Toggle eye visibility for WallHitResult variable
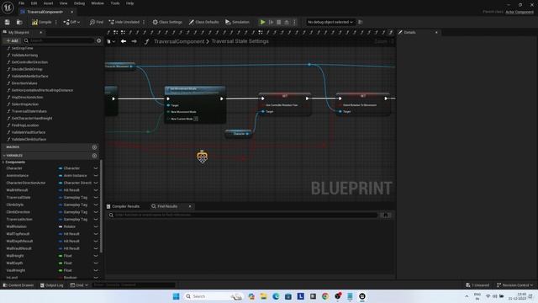538x303 pixels. click(96, 190)
